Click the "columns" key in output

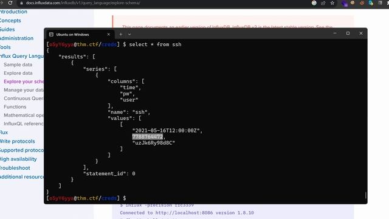(x=122, y=82)
